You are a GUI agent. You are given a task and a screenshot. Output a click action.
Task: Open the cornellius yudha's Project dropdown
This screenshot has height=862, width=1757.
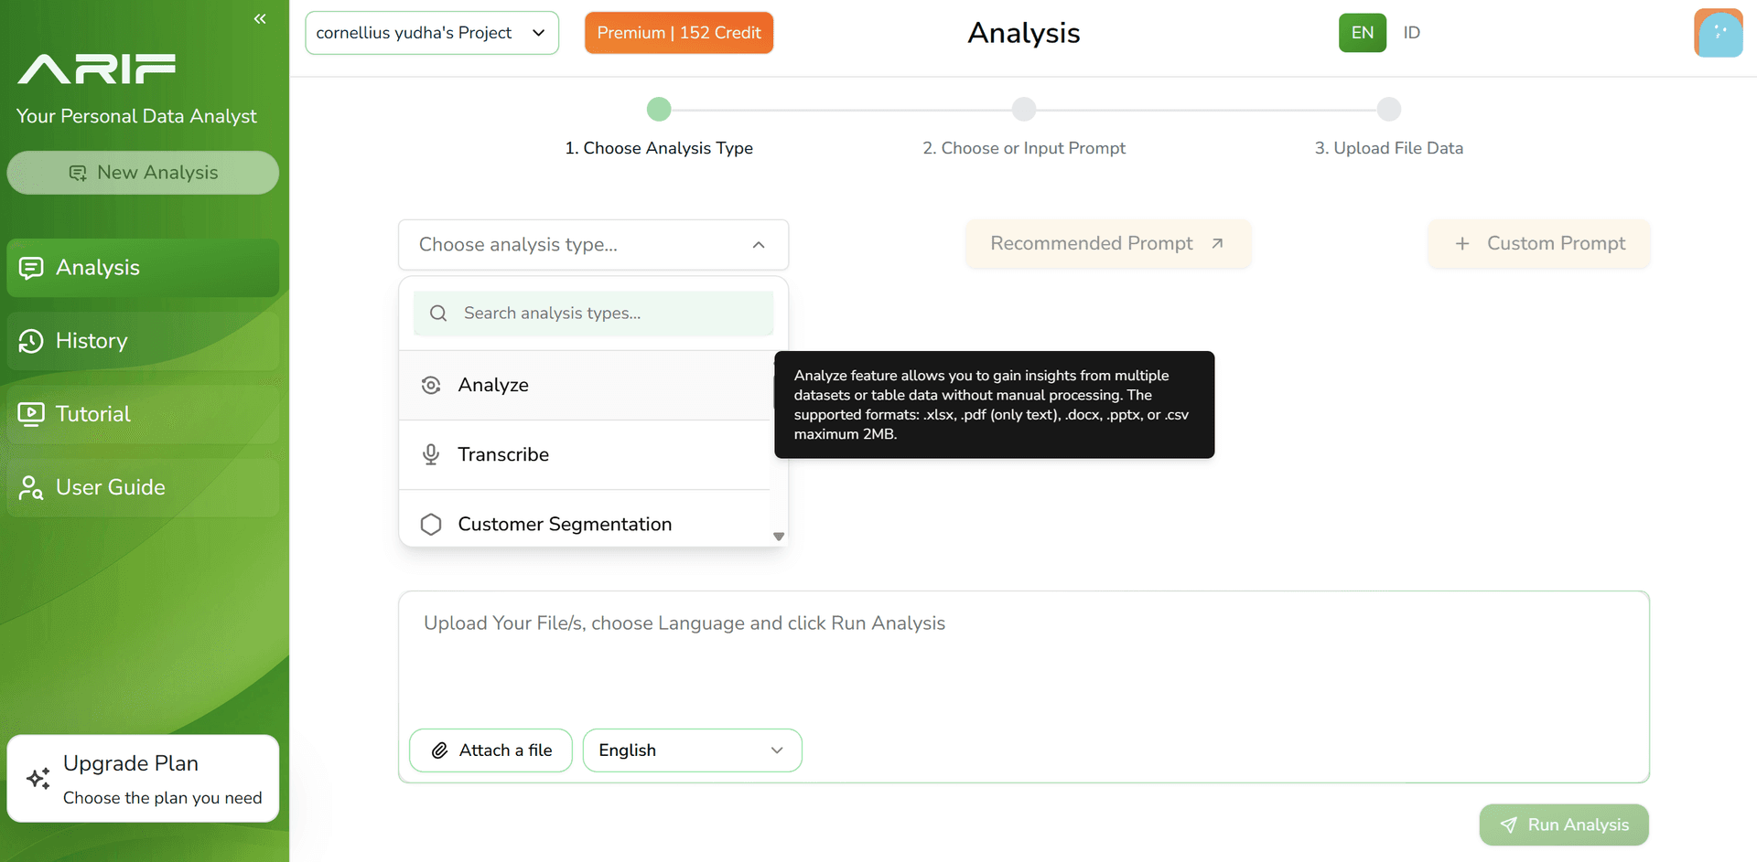coord(432,33)
